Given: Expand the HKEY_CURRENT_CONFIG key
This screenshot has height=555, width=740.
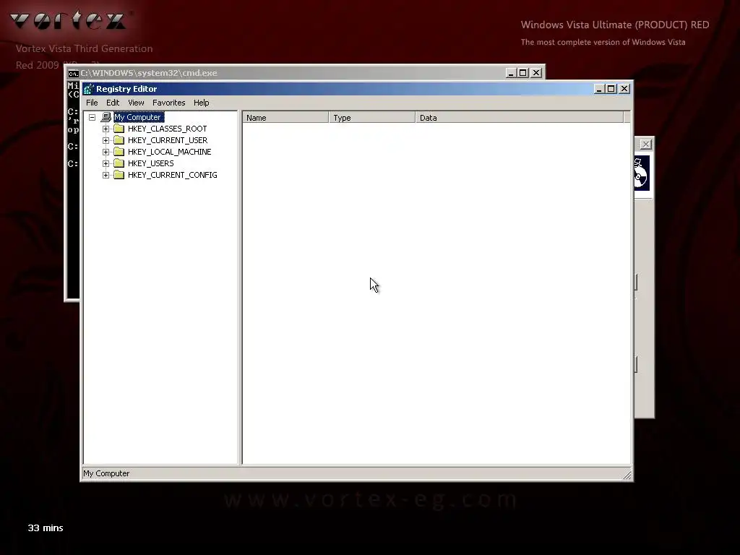Looking at the screenshot, I should [106, 175].
